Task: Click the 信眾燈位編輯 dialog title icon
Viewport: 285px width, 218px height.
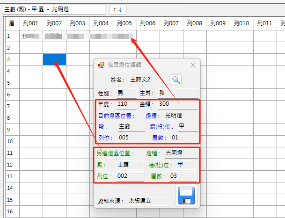Action: point(101,65)
